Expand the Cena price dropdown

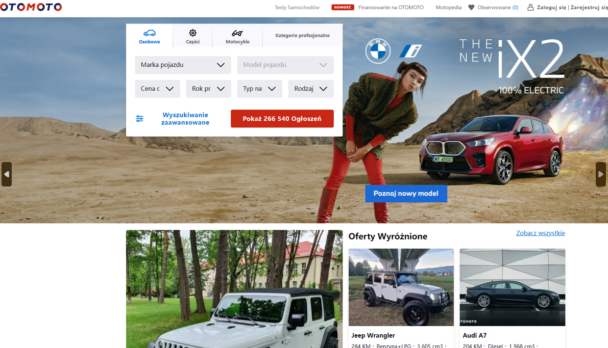[157, 89]
